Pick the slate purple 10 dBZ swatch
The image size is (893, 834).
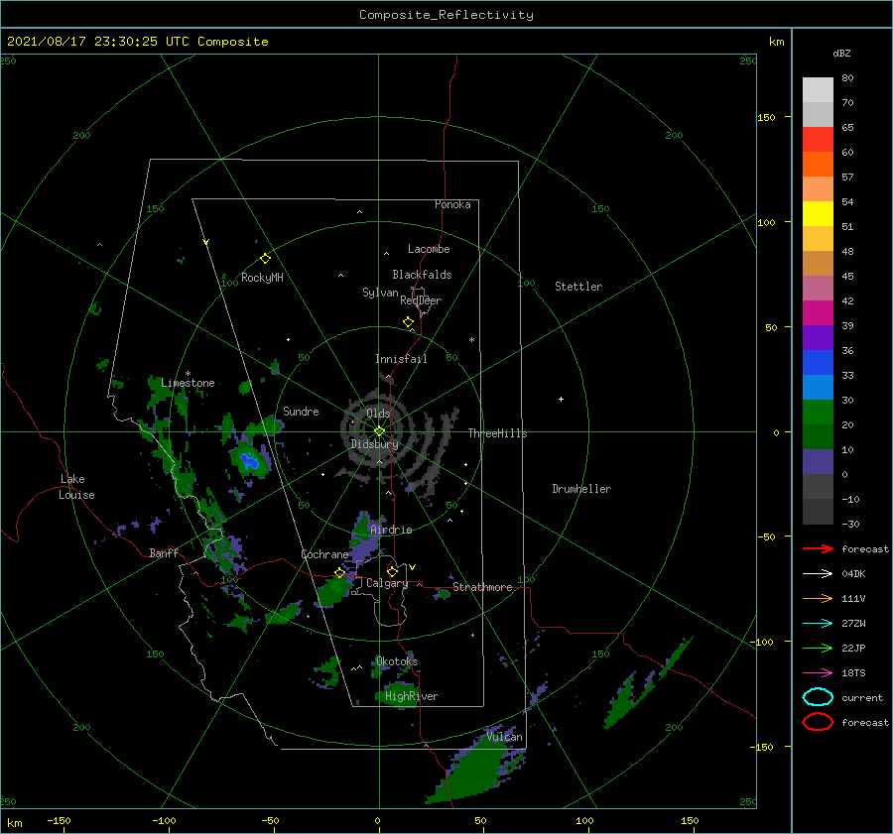[818, 462]
